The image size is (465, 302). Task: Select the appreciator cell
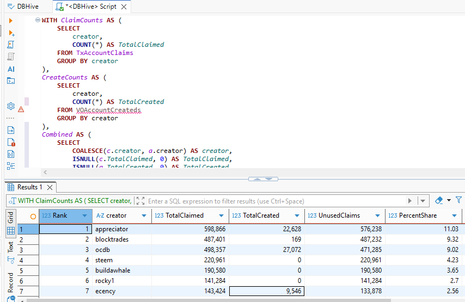pyautogui.click(x=122, y=229)
